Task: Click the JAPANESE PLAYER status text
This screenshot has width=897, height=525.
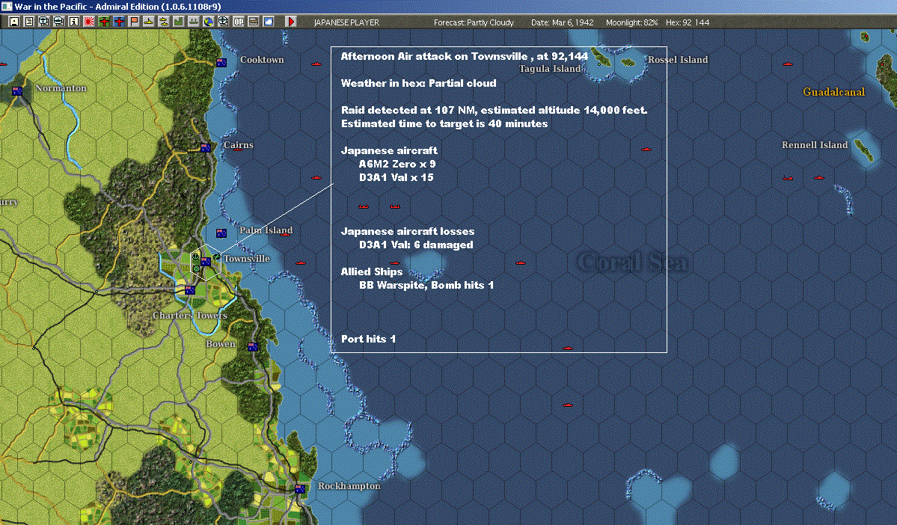Action: pos(346,22)
